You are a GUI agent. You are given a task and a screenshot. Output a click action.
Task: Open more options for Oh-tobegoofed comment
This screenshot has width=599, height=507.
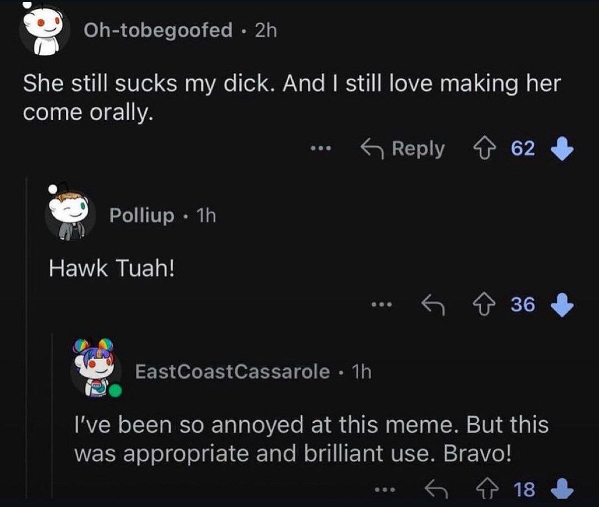[321, 148]
